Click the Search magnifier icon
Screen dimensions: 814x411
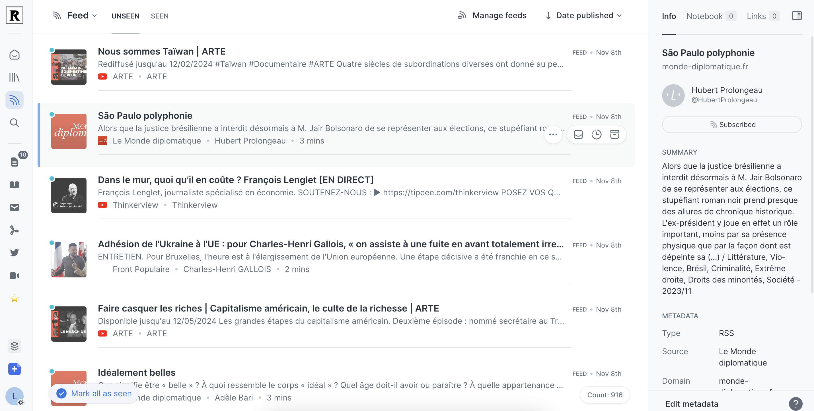point(14,123)
